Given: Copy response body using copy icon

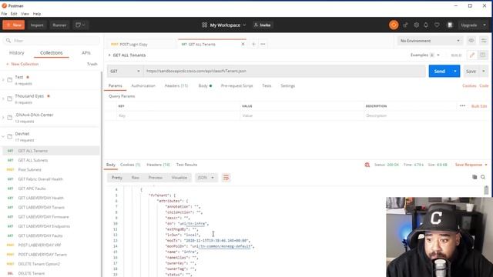Looking at the screenshot, I should point(475,177).
